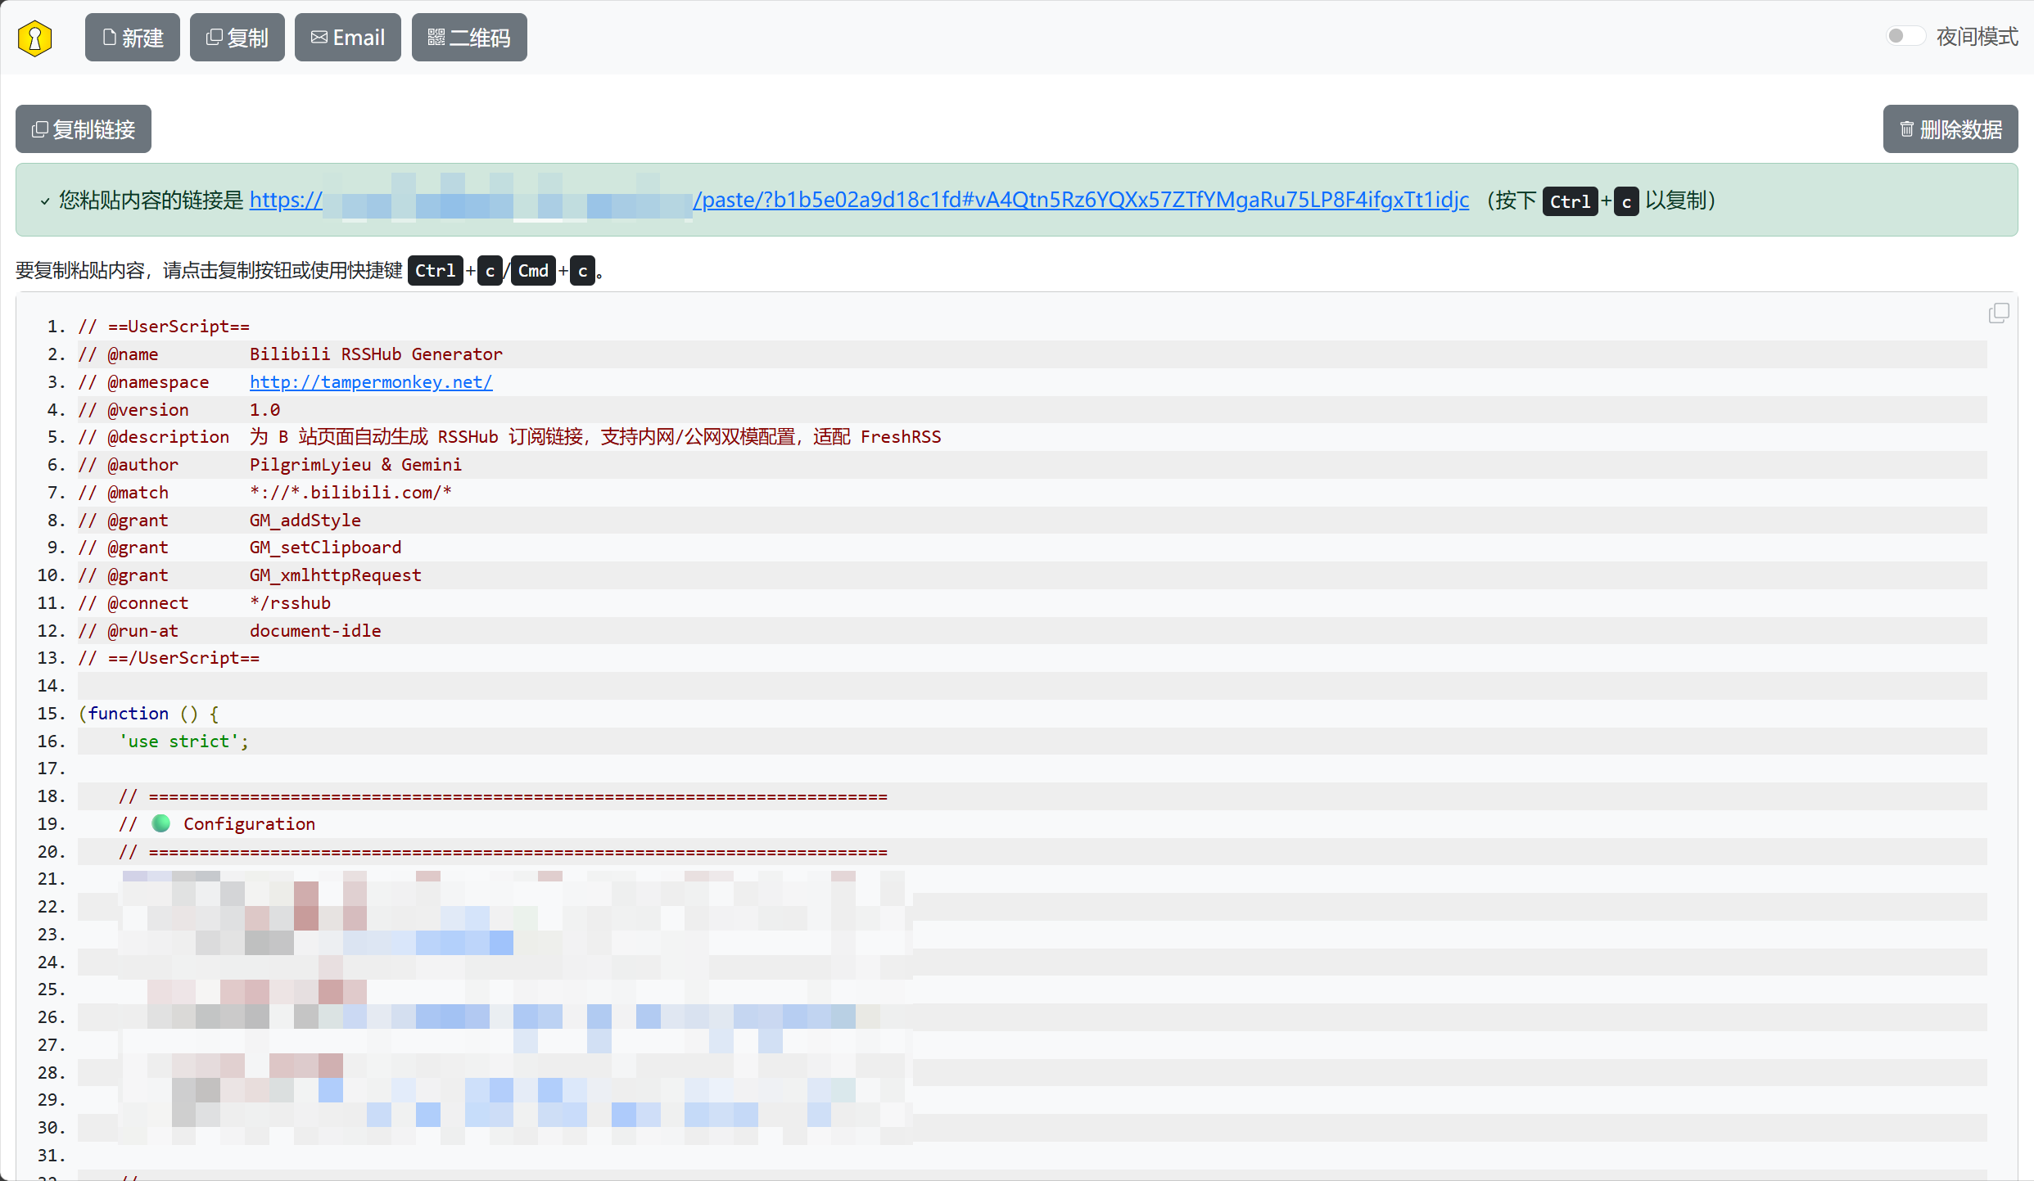Show the 二维码 QR code
The image size is (2034, 1181).
point(469,38)
